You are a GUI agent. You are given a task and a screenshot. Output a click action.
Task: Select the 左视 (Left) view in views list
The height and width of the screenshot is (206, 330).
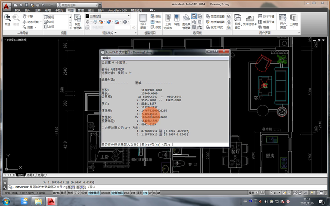point(49,27)
